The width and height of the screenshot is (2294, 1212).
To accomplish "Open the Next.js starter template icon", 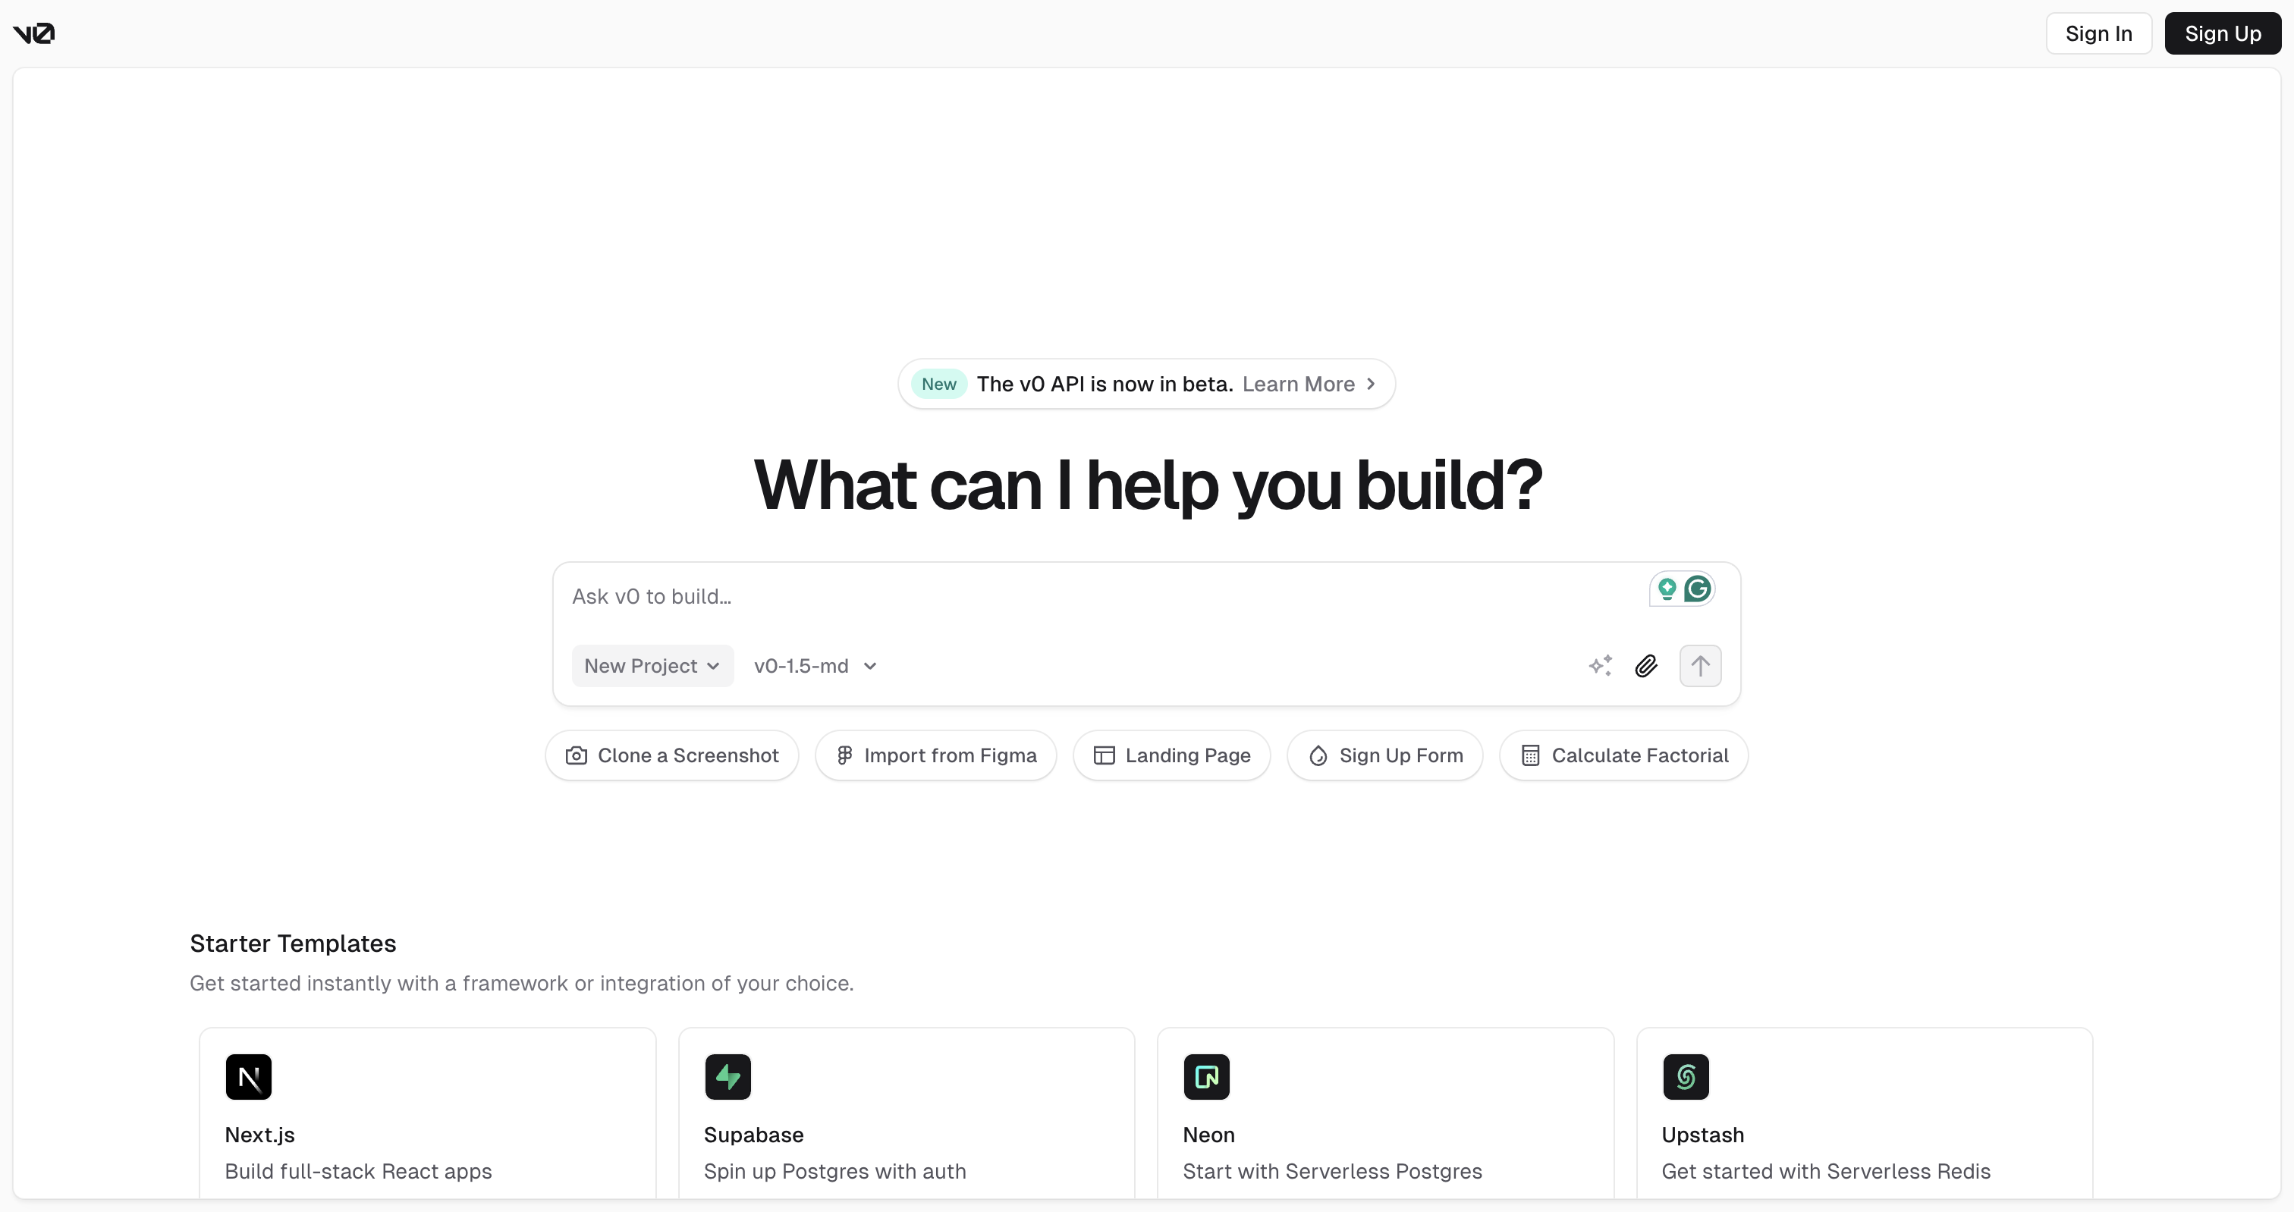I will tap(249, 1077).
